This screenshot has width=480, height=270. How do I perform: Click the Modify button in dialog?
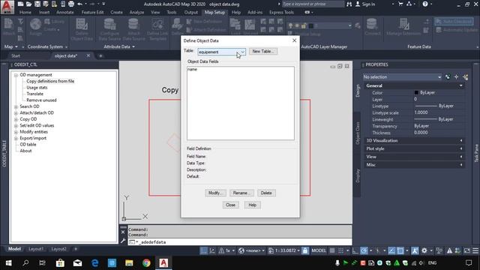tap(215, 193)
